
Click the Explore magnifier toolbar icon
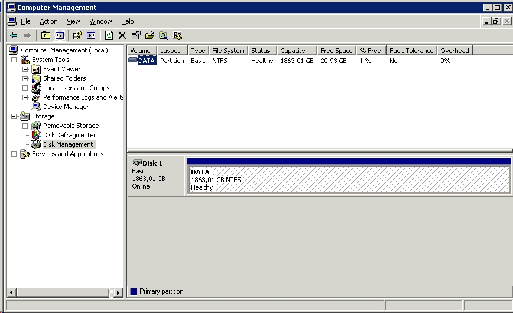point(163,35)
